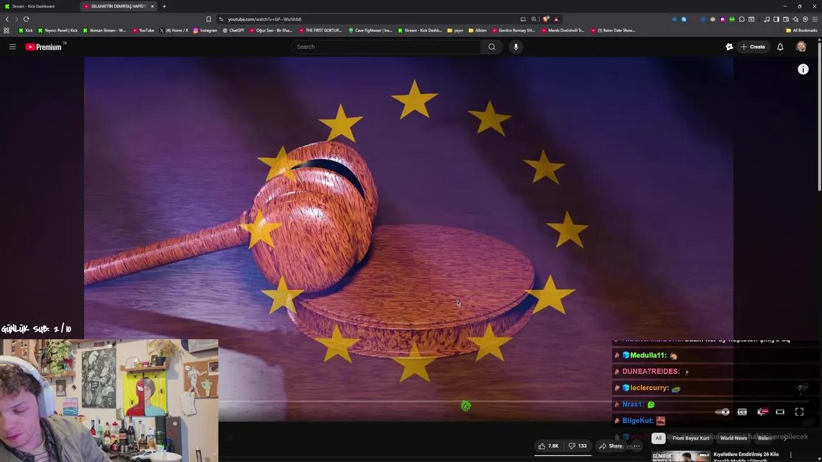Screen dimensions: 822x462
Task: Open the media control music note icon
Action: [x=766, y=19]
